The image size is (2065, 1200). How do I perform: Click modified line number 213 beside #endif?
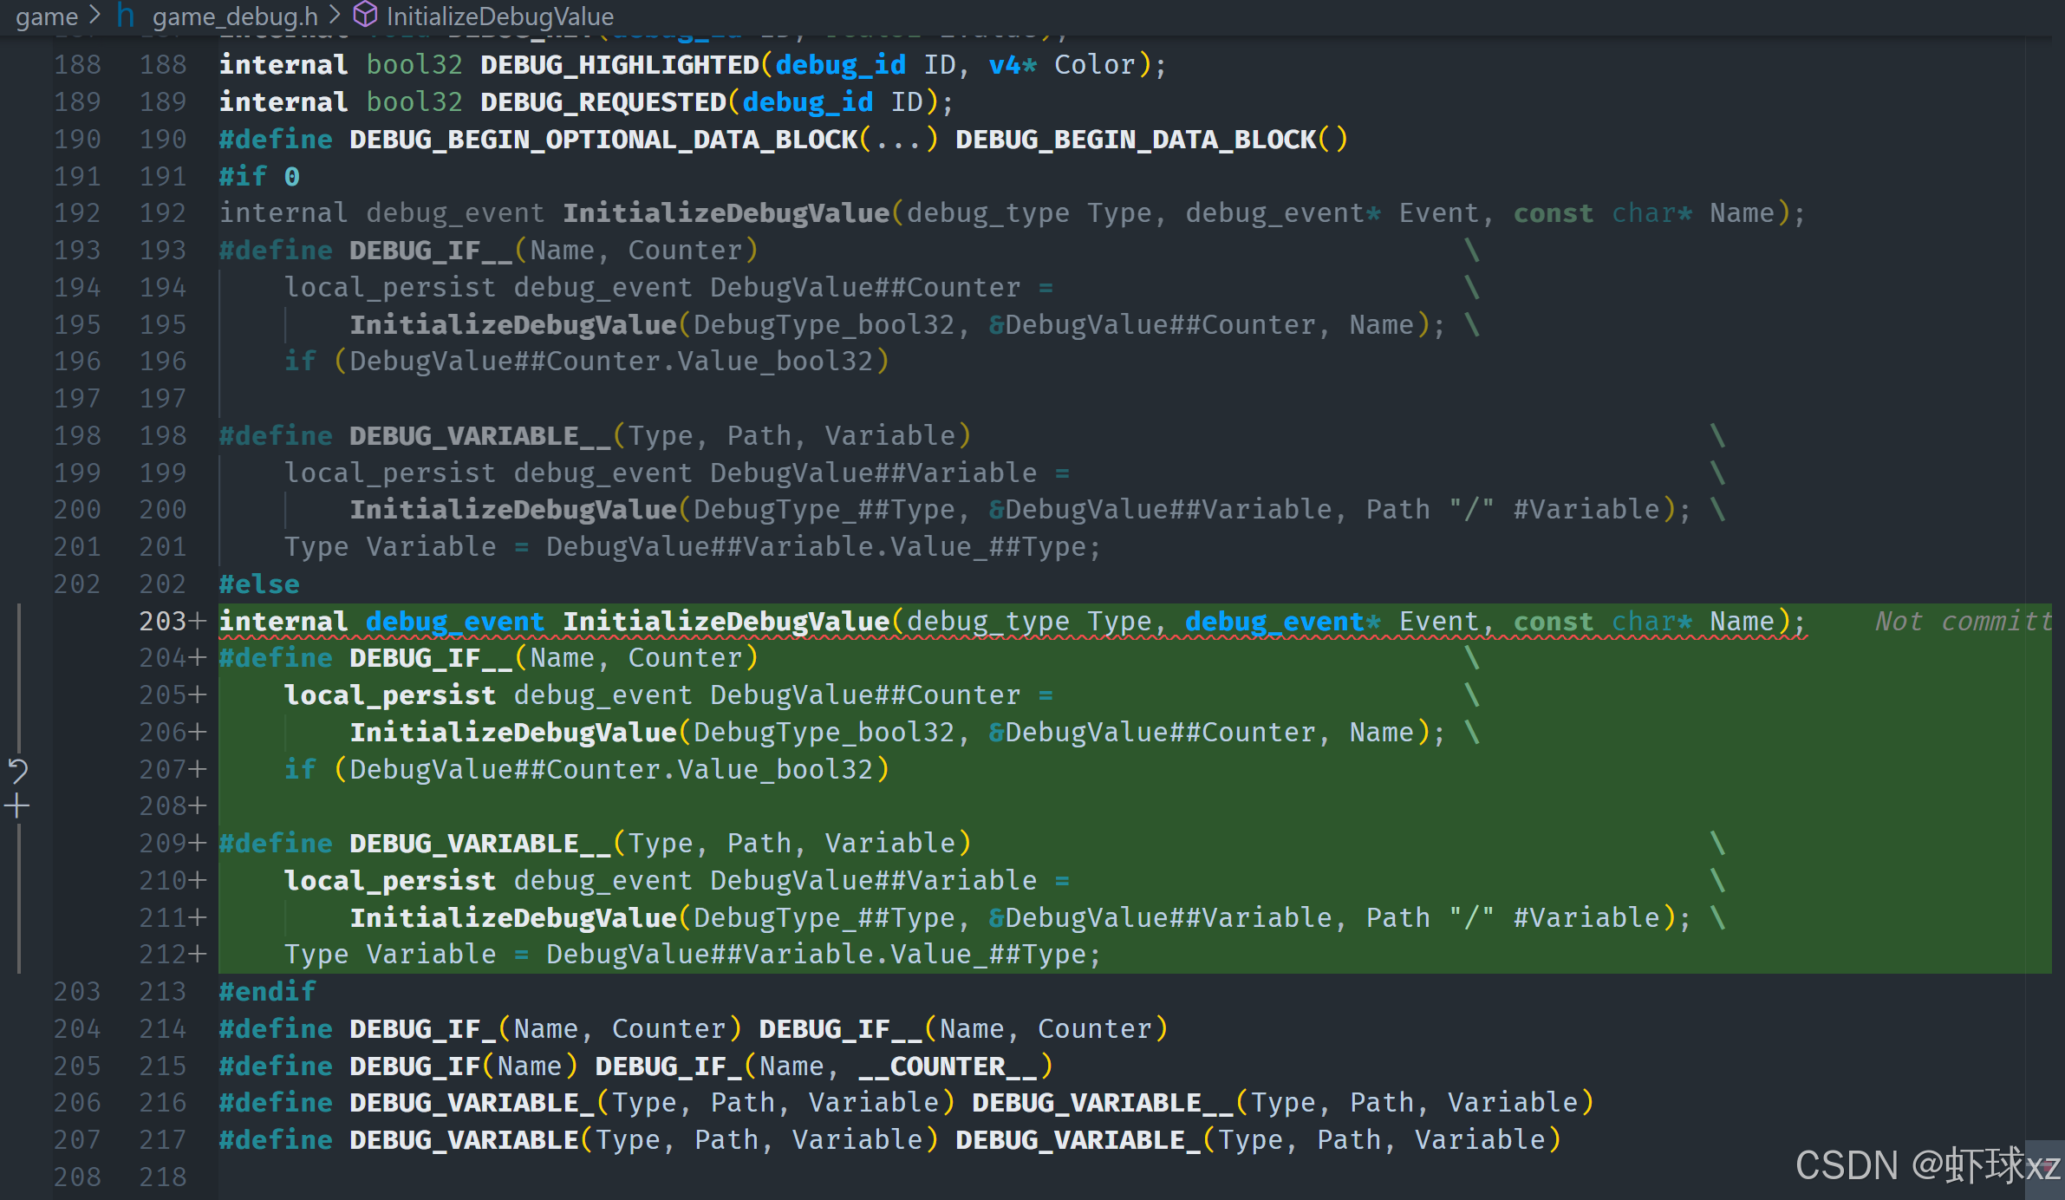(163, 991)
